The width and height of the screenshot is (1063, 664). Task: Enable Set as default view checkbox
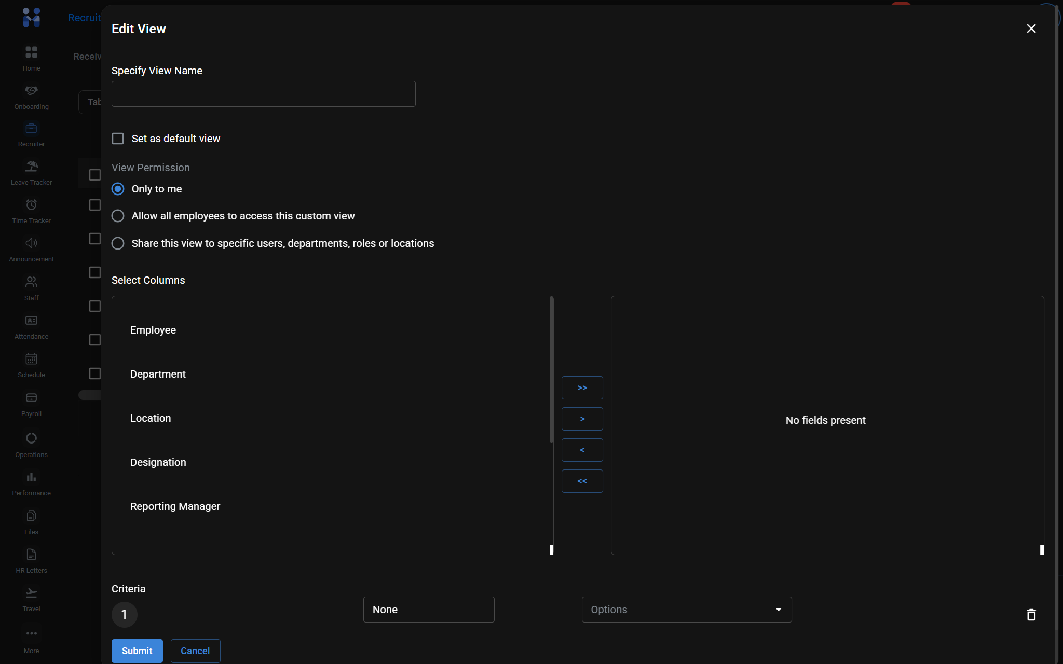(118, 139)
